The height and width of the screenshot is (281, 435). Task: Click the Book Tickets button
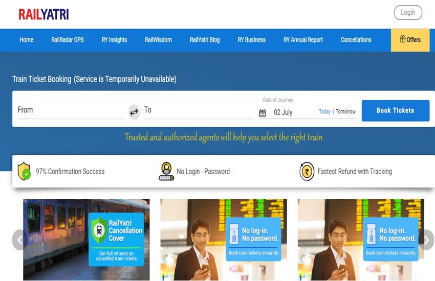[x=395, y=110]
